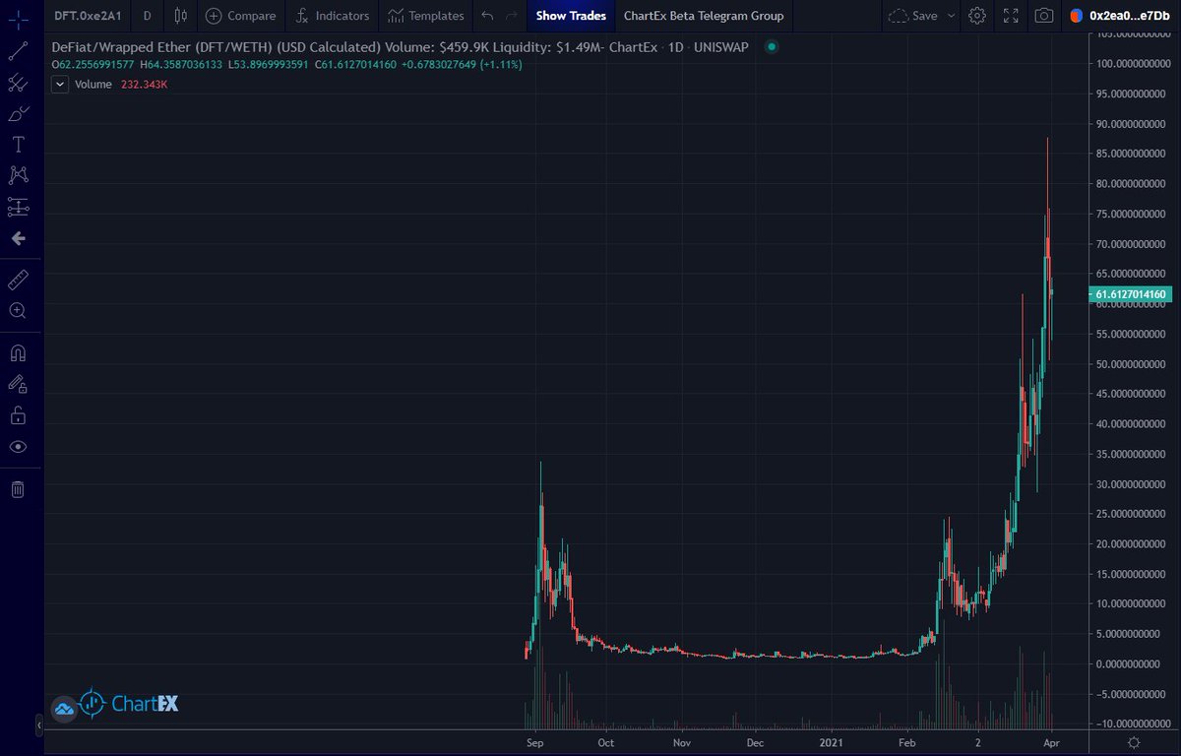Open the Indicators menu

tap(333, 16)
